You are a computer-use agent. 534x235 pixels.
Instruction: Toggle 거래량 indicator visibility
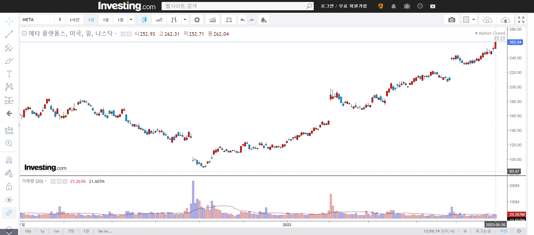point(53,181)
